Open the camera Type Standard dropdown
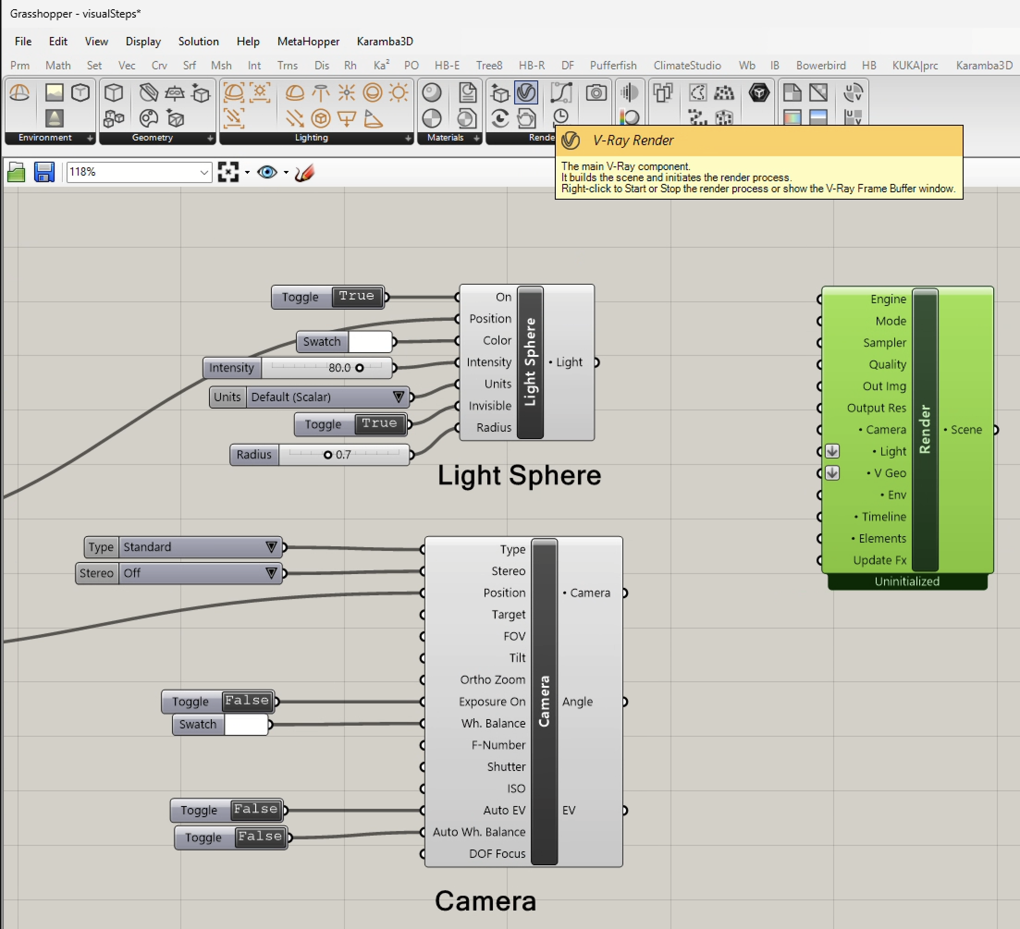The width and height of the screenshot is (1020, 929). 271,547
